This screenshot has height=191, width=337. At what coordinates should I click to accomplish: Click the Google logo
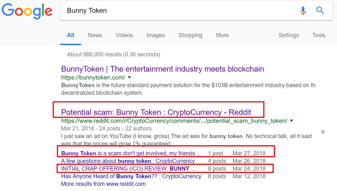click(x=27, y=11)
